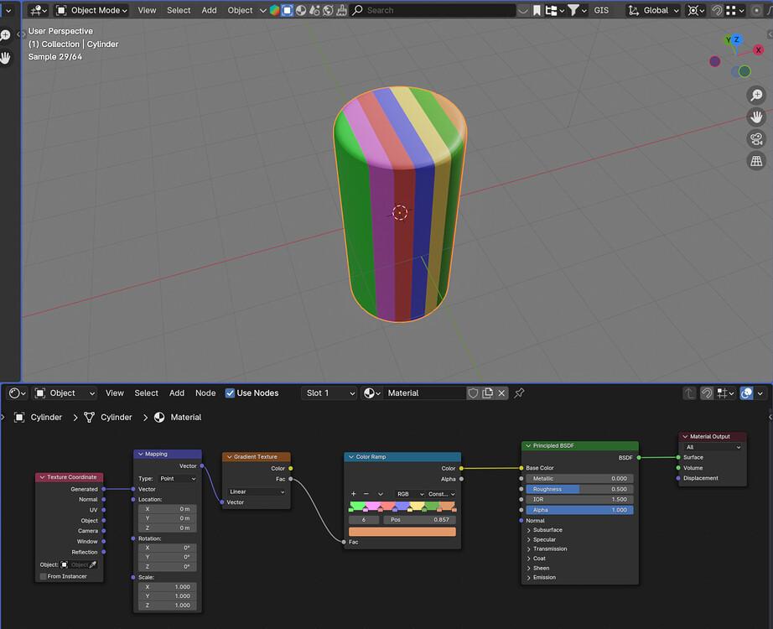Open the pivot point menu icon
Image resolution: width=773 pixels, height=629 pixels.
696,10
